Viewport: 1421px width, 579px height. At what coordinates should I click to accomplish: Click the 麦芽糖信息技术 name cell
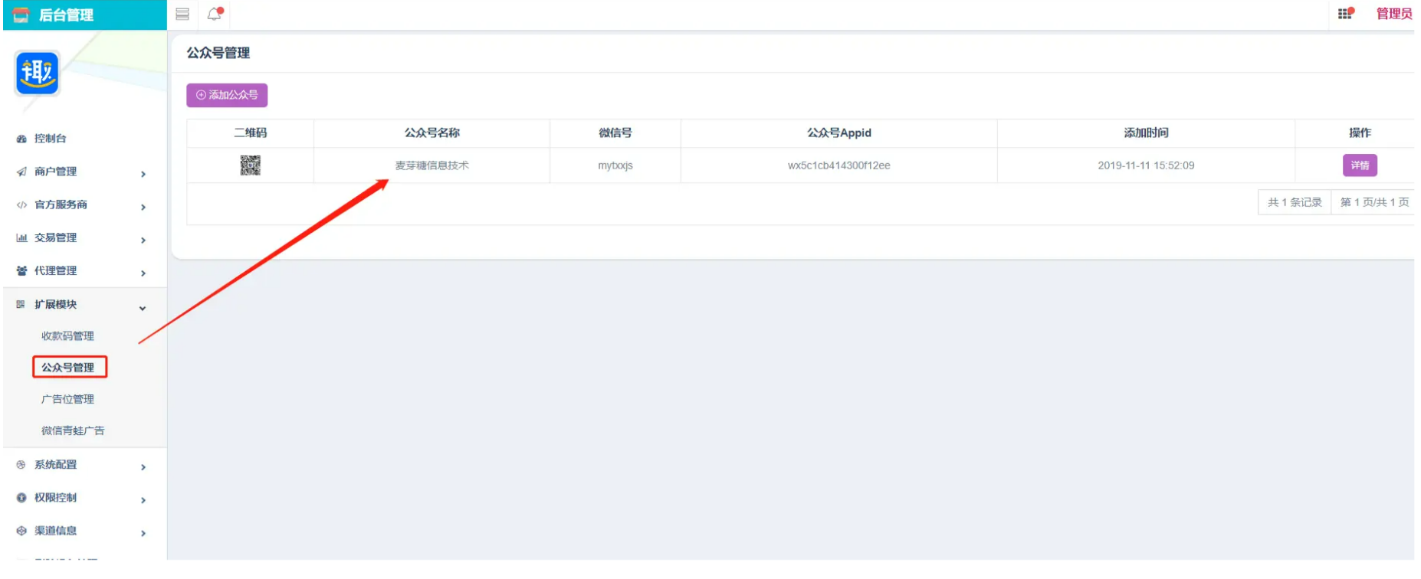coord(432,165)
